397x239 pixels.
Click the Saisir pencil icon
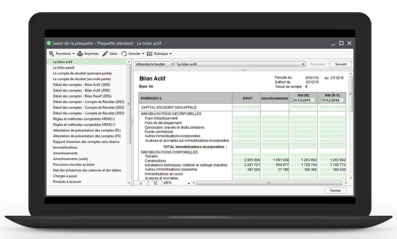(105, 54)
